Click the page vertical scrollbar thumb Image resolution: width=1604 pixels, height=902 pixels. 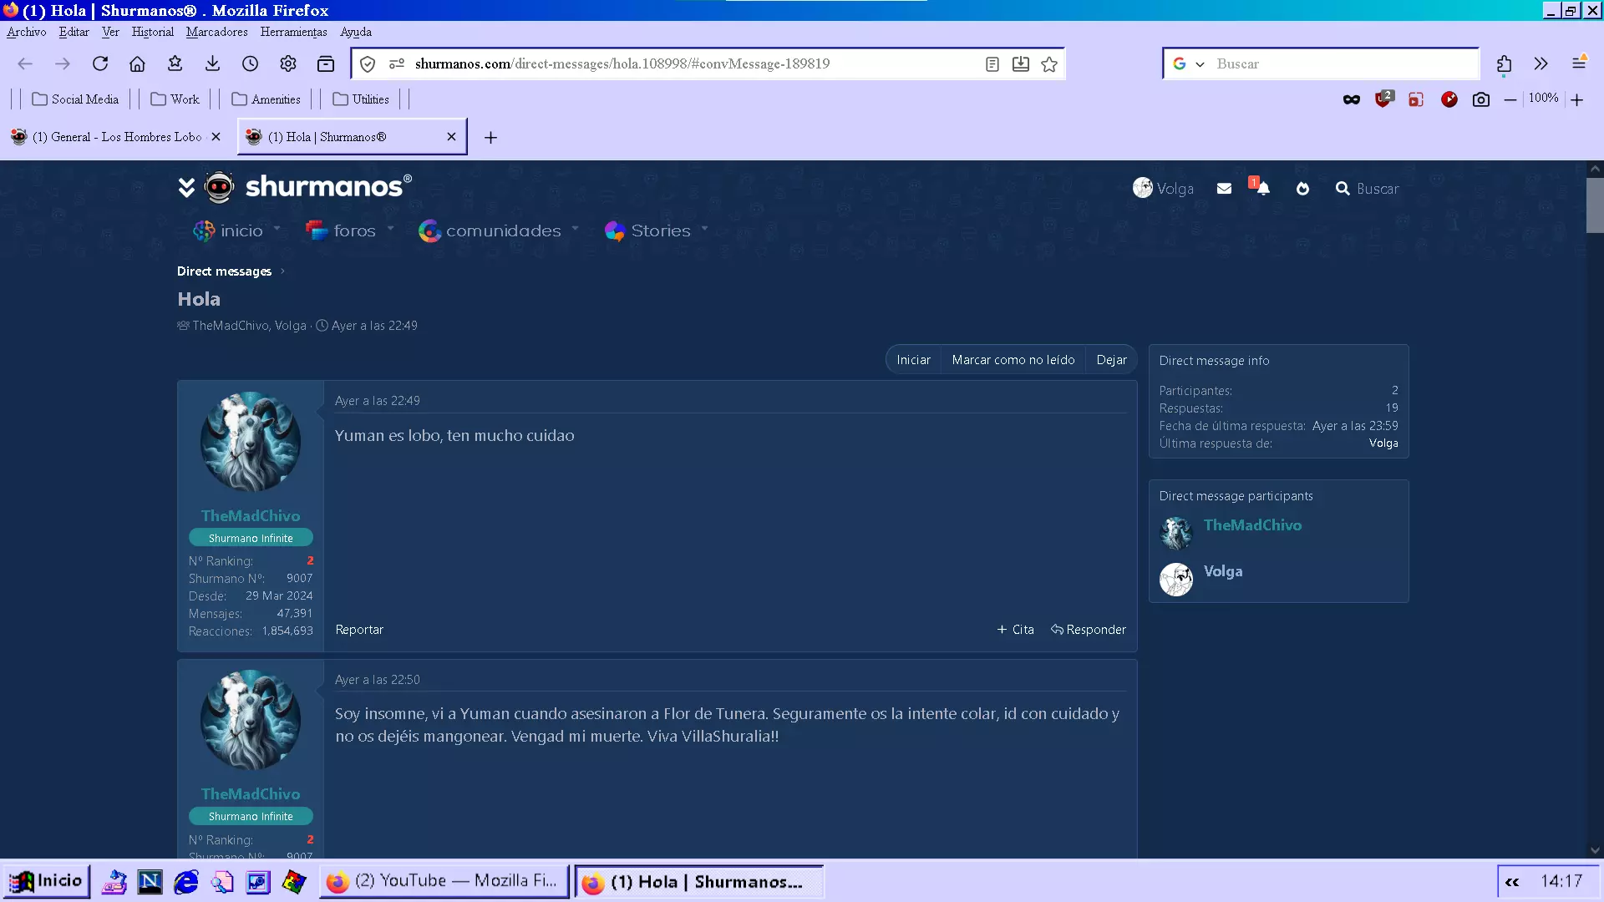point(1595,205)
